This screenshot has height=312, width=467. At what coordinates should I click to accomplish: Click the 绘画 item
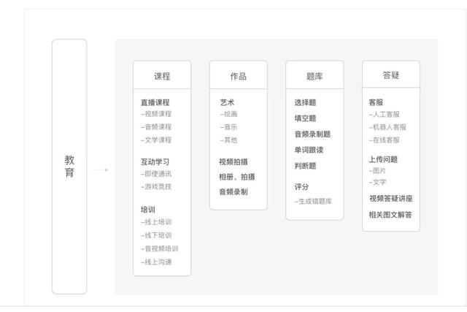228,114
